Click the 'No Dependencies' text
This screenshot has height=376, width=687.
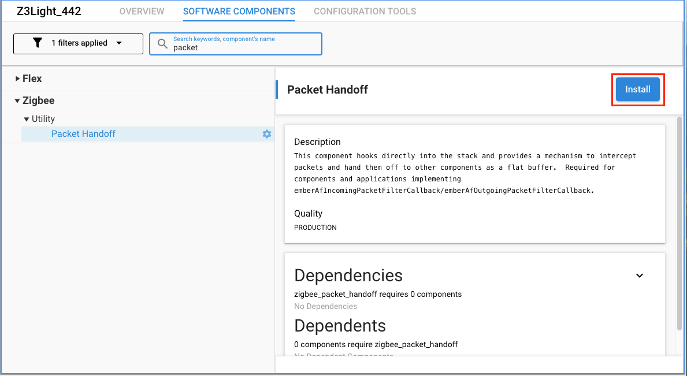tap(325, 307)
